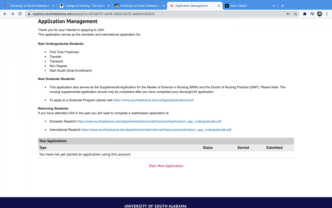Screen dimensions: 332x208
Task: Click the Hulu favicon on its tab
Action: click(x=227, y=6)
